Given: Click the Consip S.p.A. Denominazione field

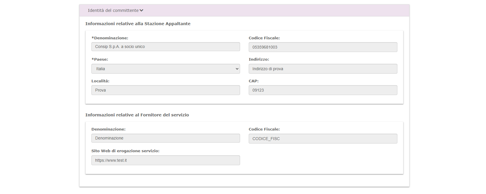Looking at the screenshot, I should (166, 47).
